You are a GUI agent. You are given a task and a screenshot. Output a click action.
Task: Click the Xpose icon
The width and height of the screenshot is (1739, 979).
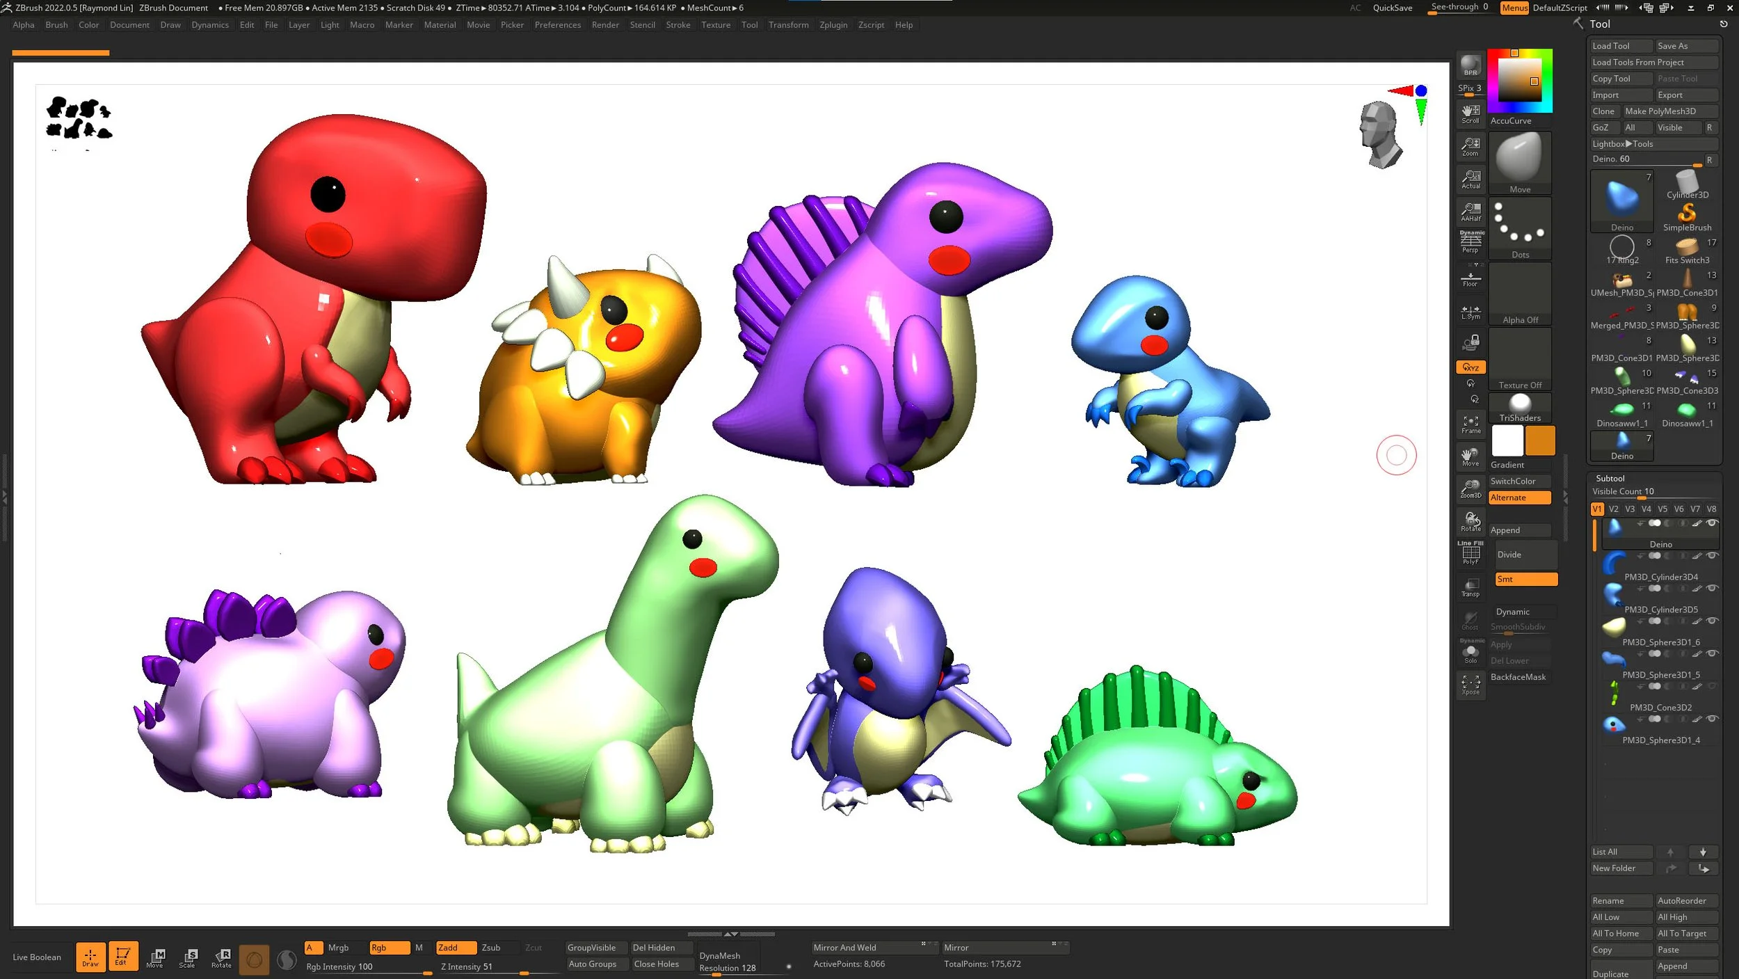[1470, 685]
